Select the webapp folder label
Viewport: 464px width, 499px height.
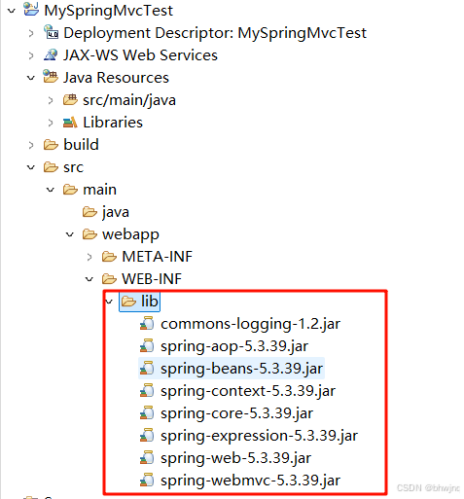pos(130,234)
